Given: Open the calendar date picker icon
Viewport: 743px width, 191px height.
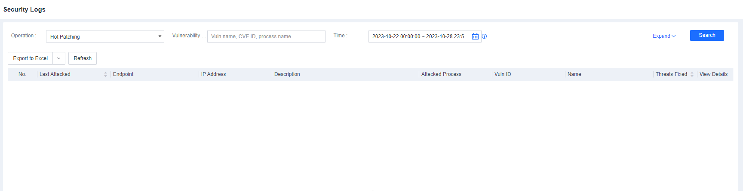Looking at the screenshot, I should (x=475, y=36).
